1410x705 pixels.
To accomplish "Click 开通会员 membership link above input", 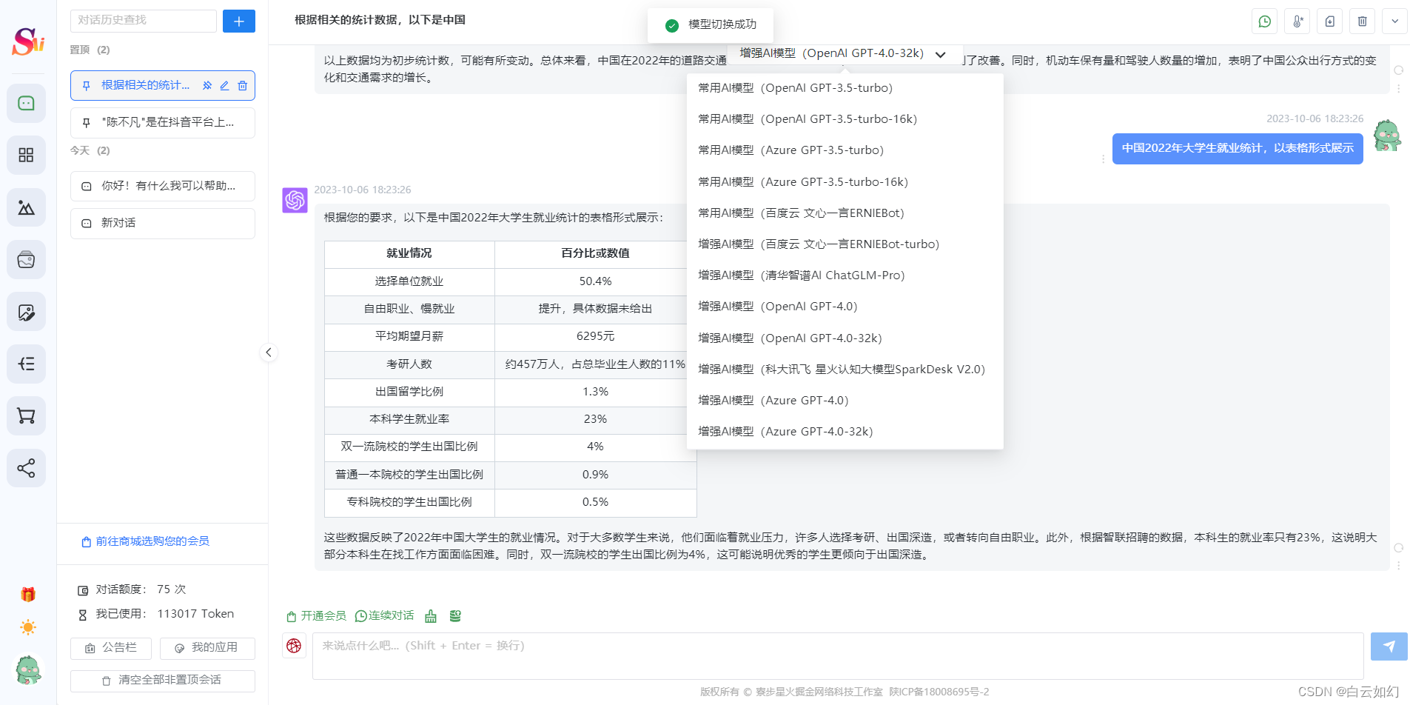I will (x=317, y=616).
